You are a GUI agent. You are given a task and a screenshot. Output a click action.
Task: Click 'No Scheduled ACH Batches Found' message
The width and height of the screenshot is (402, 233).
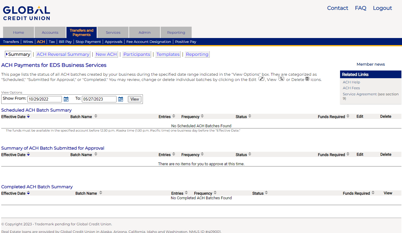[201, 126]
